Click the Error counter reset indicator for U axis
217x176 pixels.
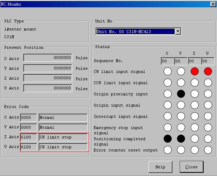[x=208, y=150]
